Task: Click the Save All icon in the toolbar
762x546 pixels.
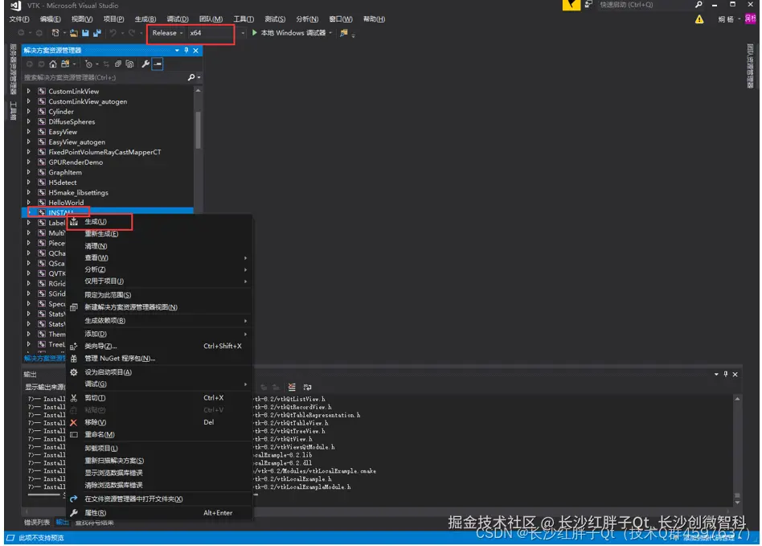Action: (x=97, y=33)
